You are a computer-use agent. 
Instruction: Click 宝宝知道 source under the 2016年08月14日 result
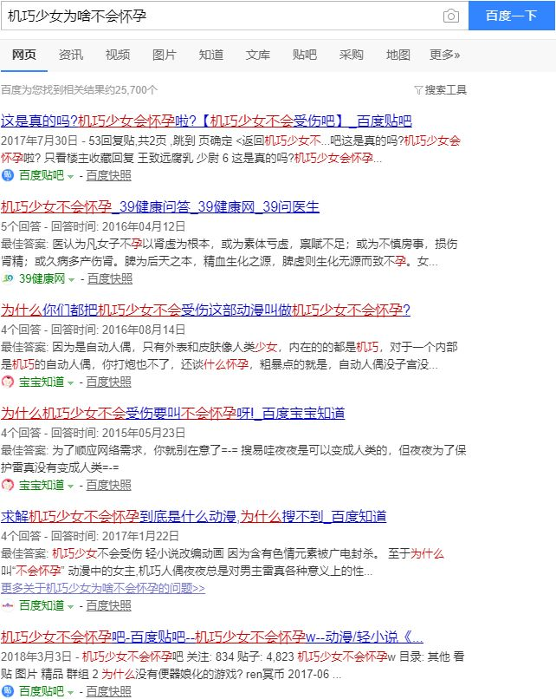[42, 382]
